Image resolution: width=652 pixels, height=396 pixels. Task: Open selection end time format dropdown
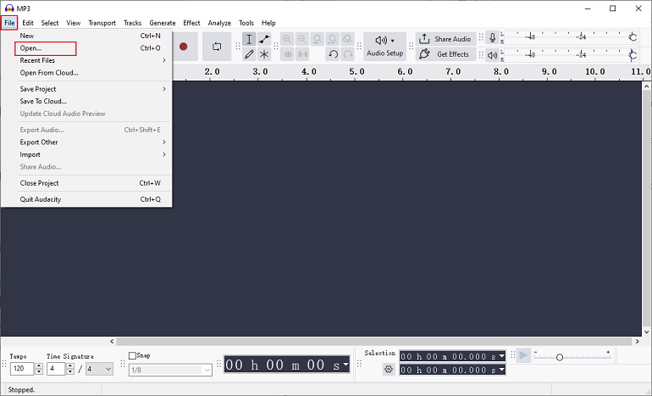coord(501,370)
